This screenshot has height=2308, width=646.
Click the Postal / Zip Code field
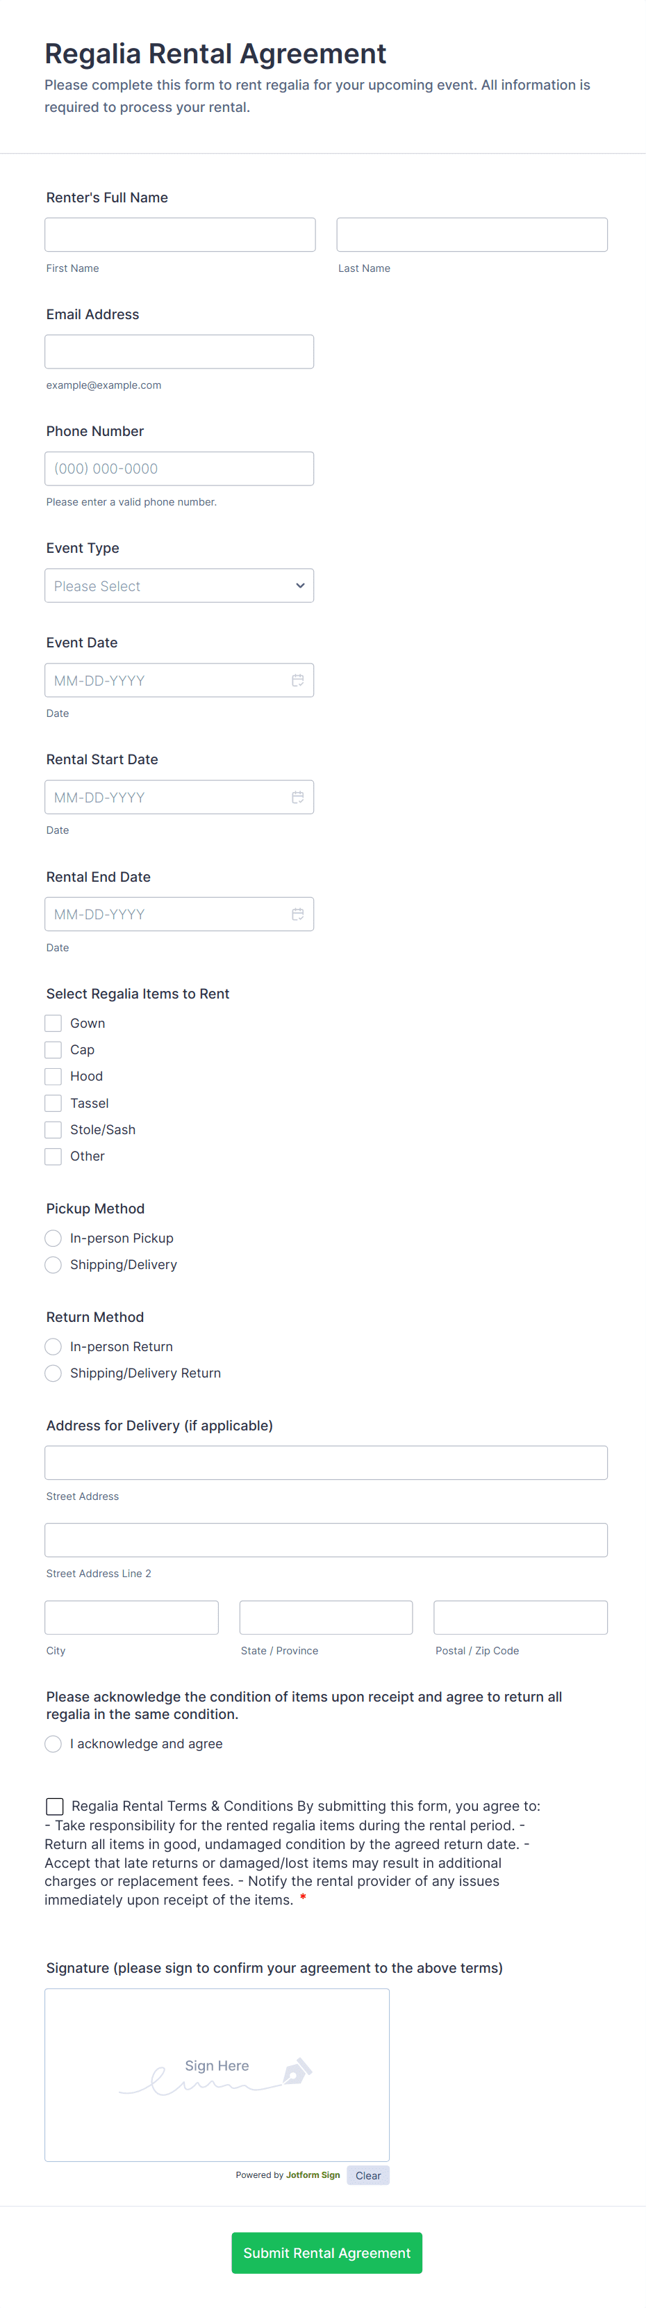click(520, 1617)
